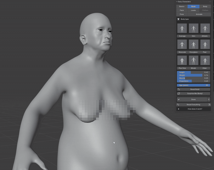Screen dimensions: 214x170
Task: Click the Average label button
Action: click(182, 36)
